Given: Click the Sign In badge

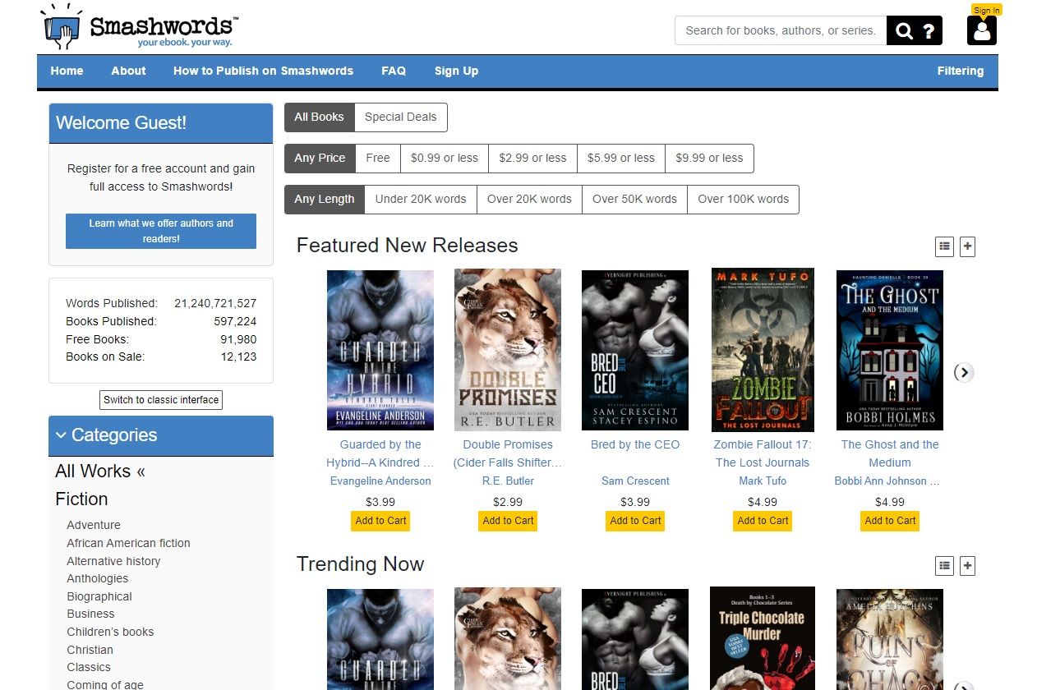Looking at the screenshot, I should (x=986, y=11).
